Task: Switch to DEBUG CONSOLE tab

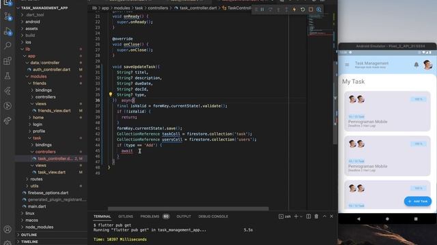Action: 213,216
